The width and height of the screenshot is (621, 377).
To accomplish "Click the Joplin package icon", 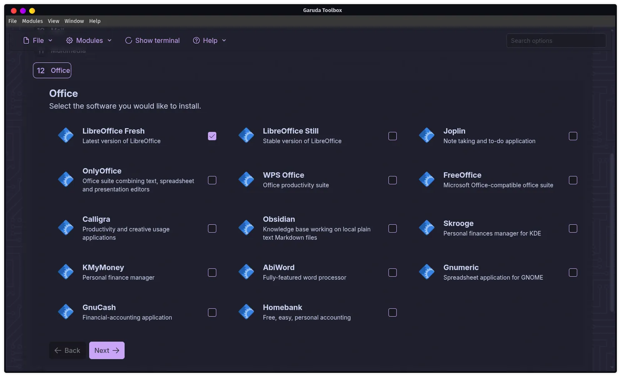I will point(427,135).
